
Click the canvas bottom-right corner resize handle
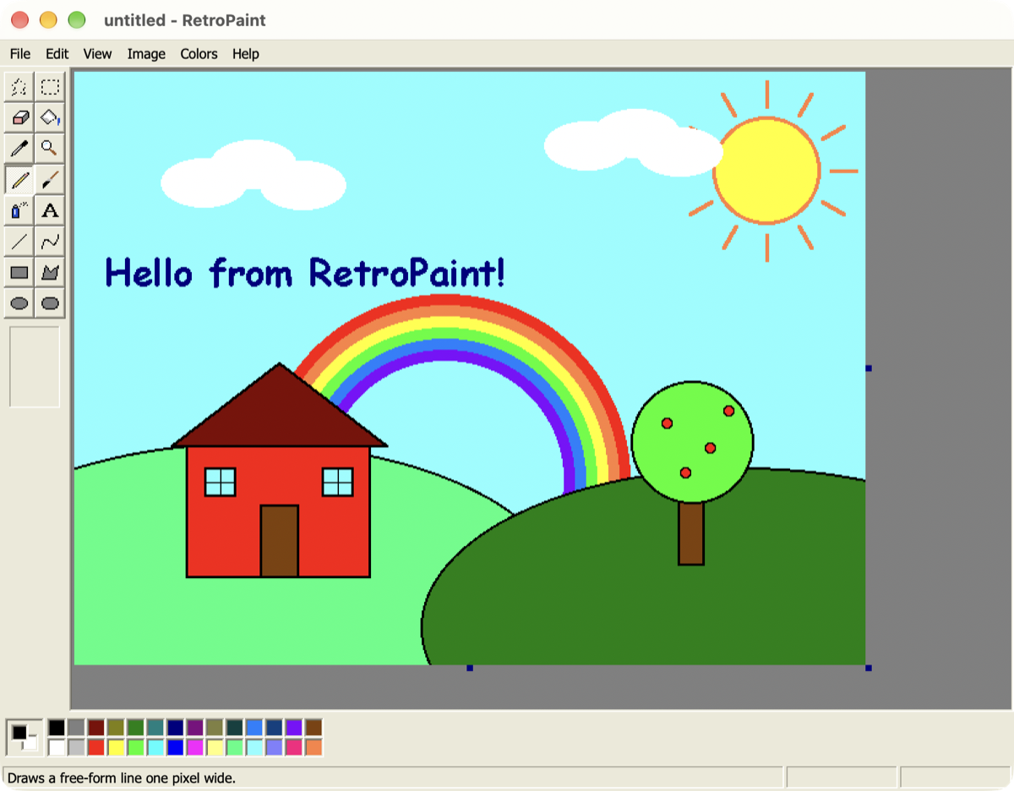click(x=868, y=668)
